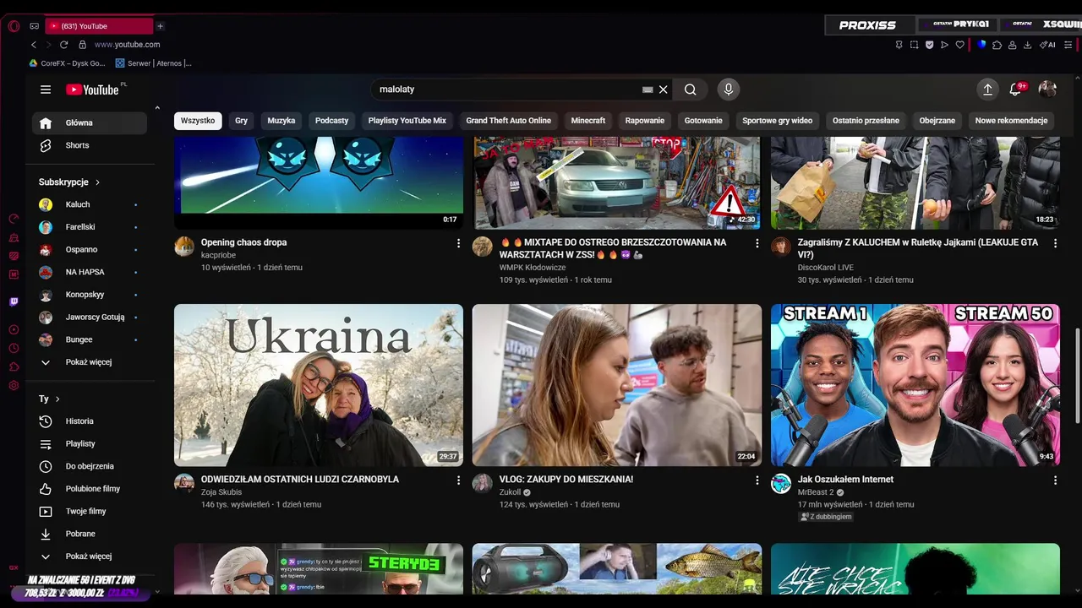Open the notifications bell
This screenshot has height=608, width=1082.
point(1016,90)
